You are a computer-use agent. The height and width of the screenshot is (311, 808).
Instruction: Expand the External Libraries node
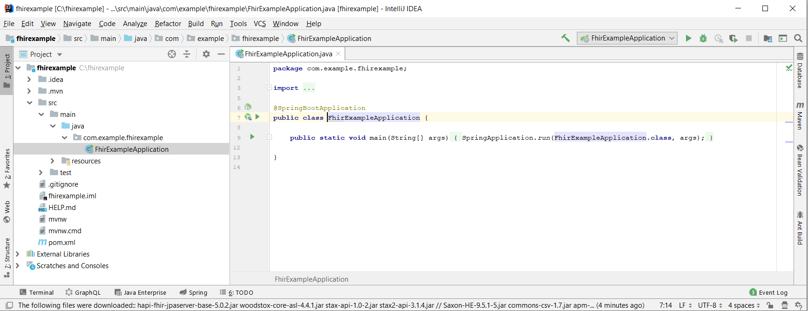click(x=18, y=254)
